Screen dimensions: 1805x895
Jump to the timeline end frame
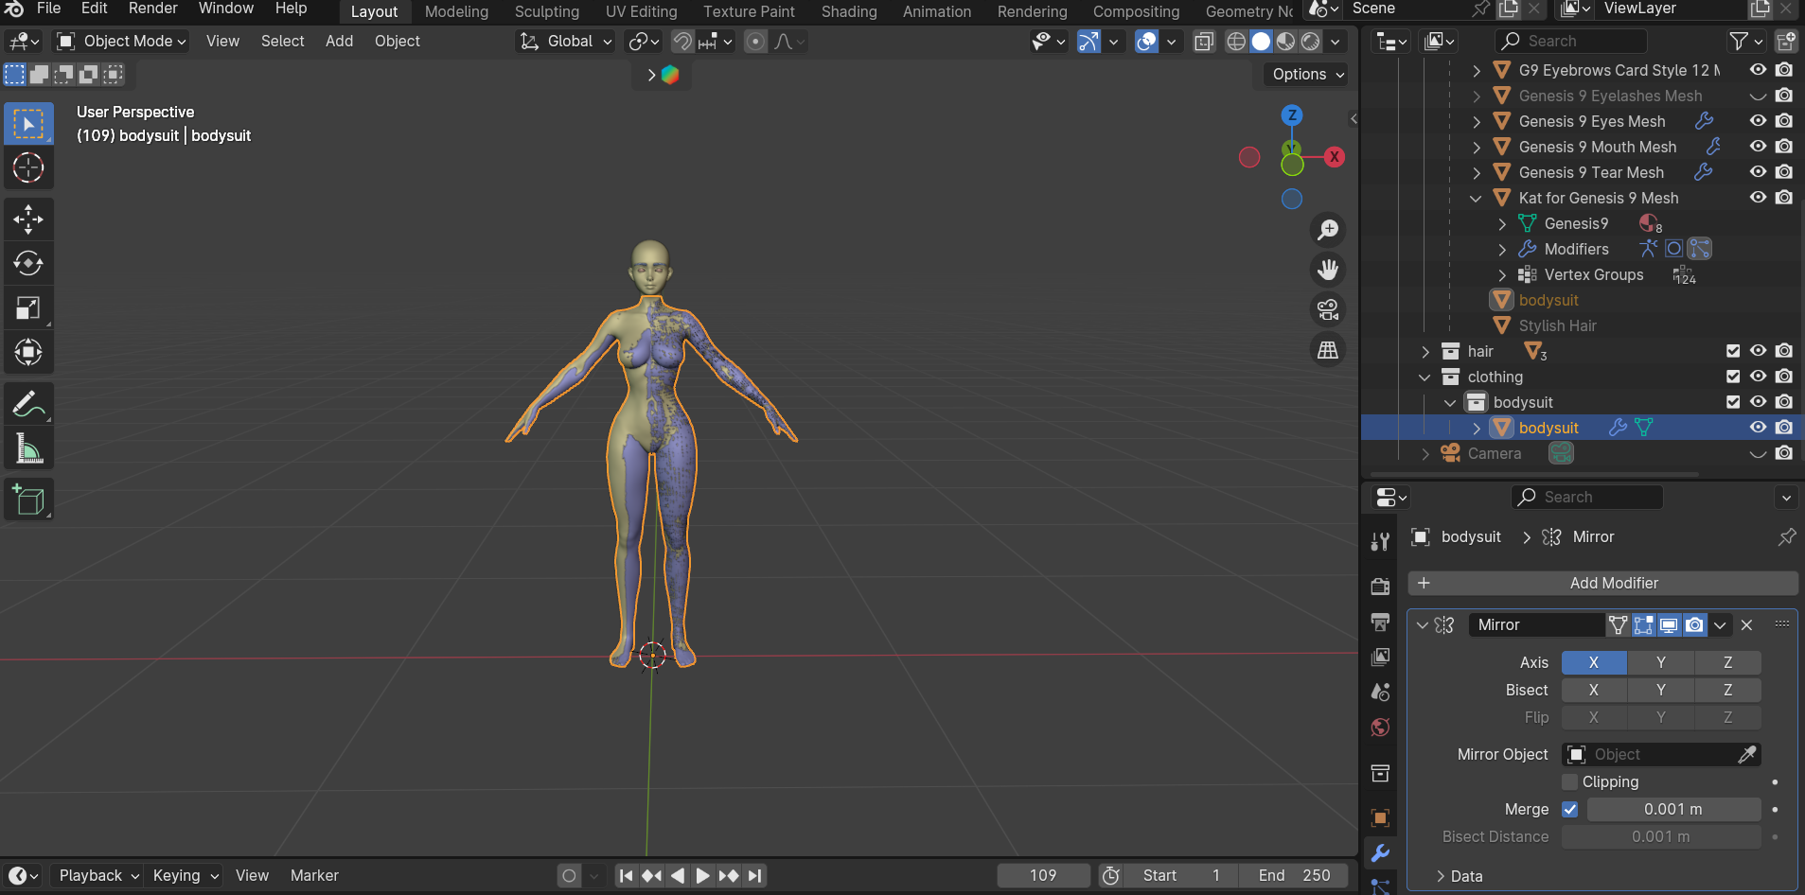(754, 875)
